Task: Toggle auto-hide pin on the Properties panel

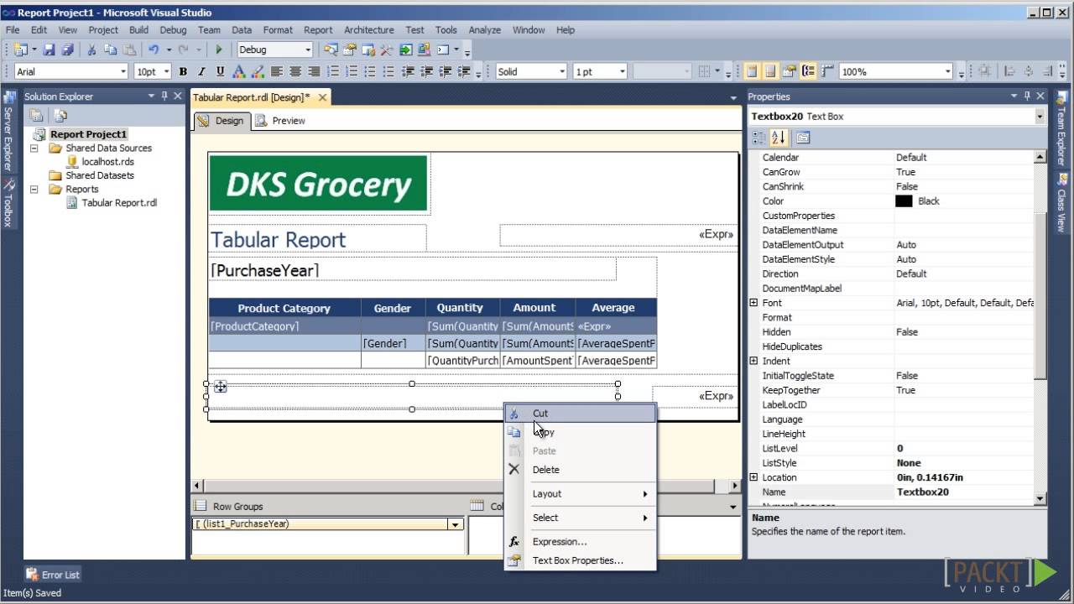Action: pos(1027,96)
